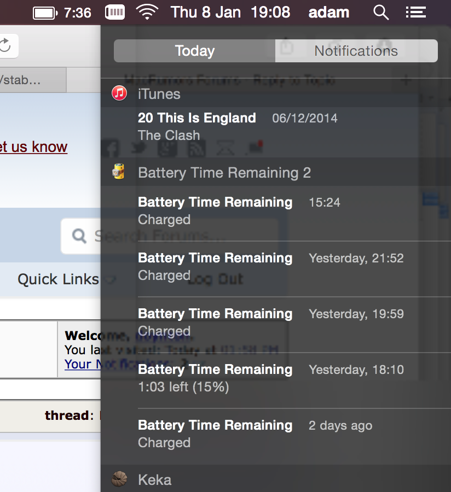Screen dimensions: 451x492
Task: Open the adam user menu
Action: pyautogui.click(x=328, y=13)
